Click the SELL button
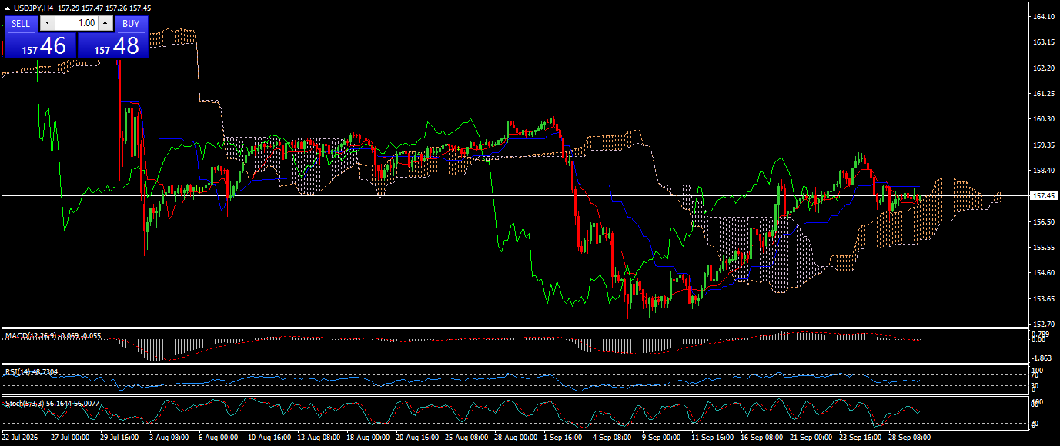The width and height of the screenshot is (1060, 446). 21,23
